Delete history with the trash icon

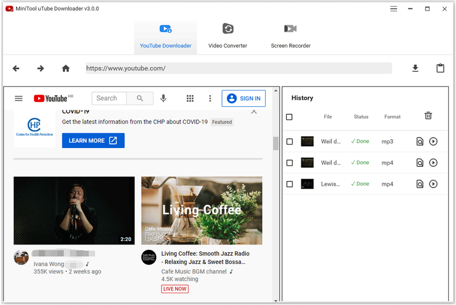point(428,116)
